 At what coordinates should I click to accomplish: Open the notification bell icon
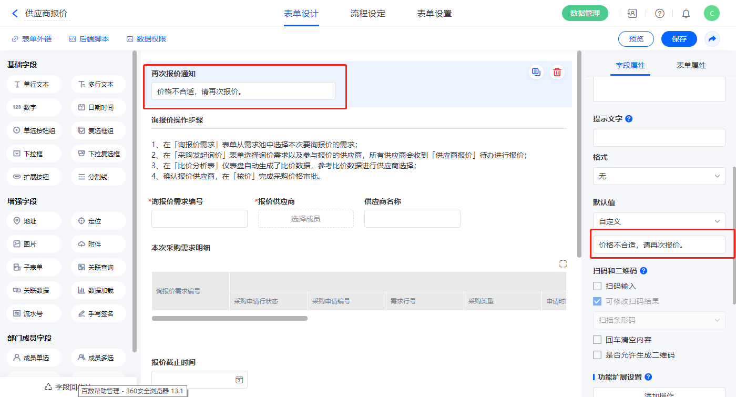point(686,14)
